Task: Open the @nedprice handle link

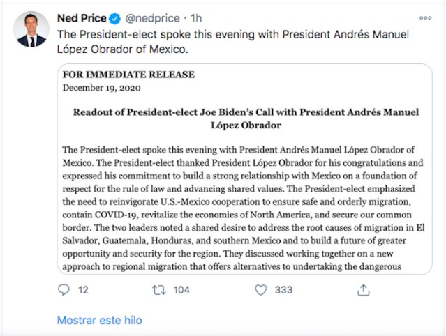Action: point(152,17)
